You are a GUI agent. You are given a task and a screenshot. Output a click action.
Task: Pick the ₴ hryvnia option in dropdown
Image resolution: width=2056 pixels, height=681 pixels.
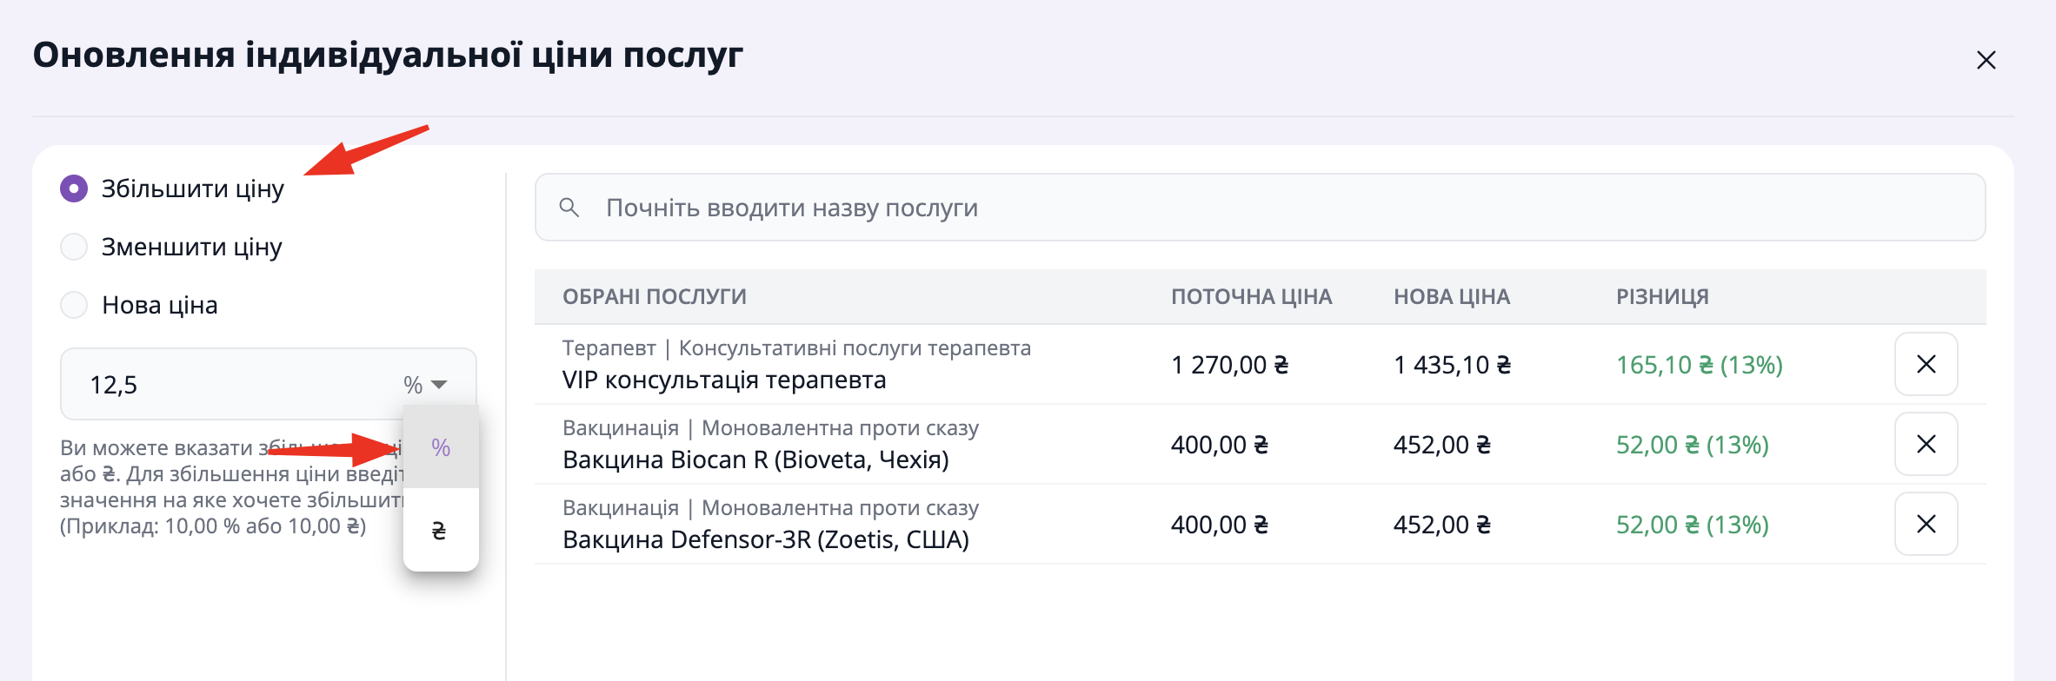click(440, 530)
